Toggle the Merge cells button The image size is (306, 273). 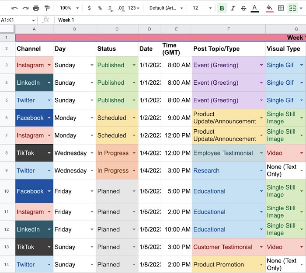click(x=292, y=8)
